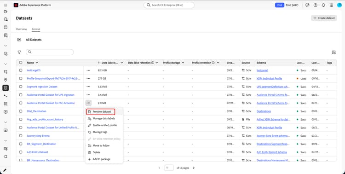The width and height of the screenshot is (345, 174).
Task: Open the feedback chat icon in header
Action: 307,5
